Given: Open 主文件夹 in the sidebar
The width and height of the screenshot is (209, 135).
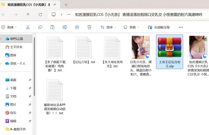Looking at the screenshot, I should click(x=14, y=47).
